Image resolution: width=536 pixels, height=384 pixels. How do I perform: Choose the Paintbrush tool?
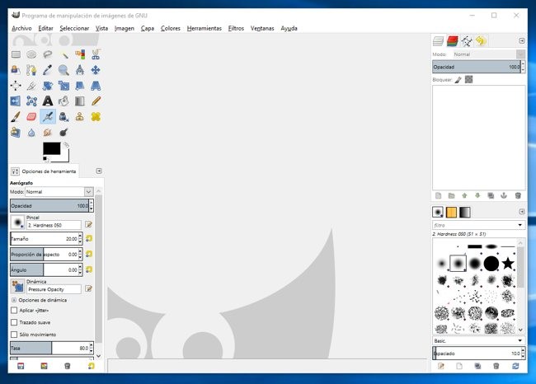[x=16, y=117]
